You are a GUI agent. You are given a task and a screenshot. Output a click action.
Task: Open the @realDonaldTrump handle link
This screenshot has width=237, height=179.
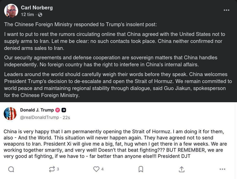coord(39,118)
